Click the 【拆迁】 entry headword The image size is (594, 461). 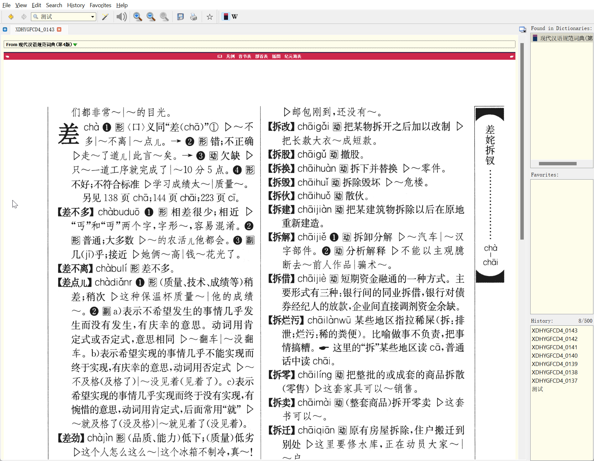pos(282,430)
